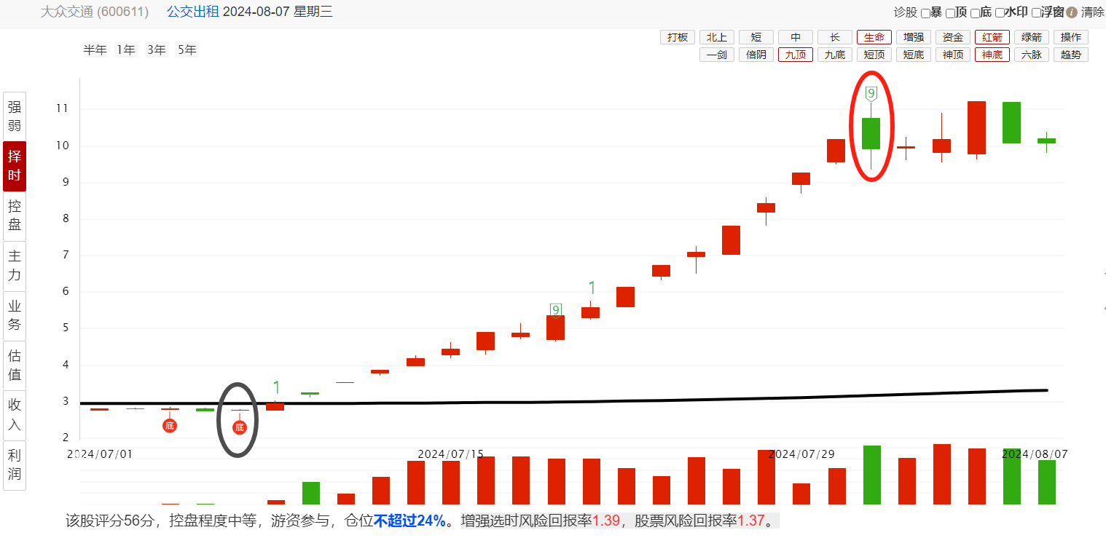Toggle the 中 indicator button
The height and width of the screenshot is (538, 1106).
coord(796,37)
